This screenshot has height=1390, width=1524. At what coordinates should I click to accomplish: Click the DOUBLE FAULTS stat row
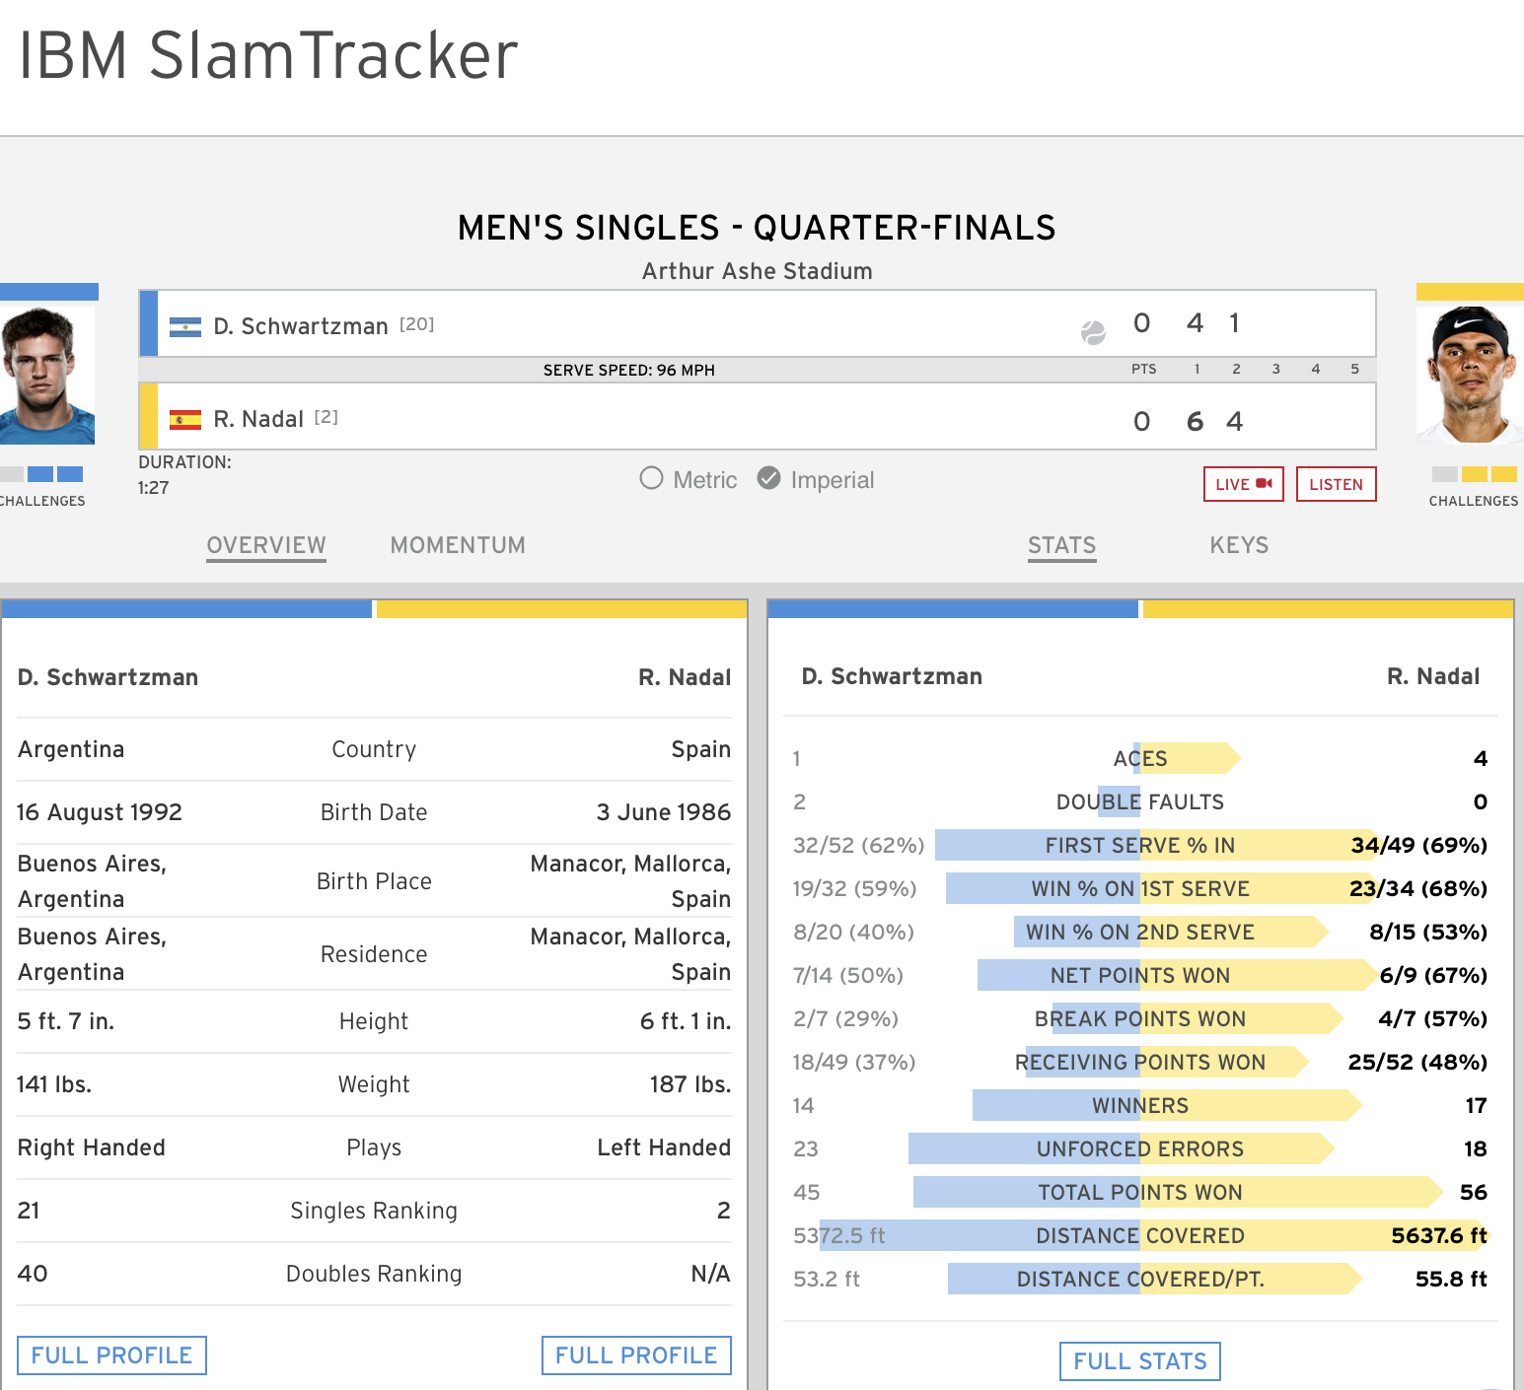[x=1140, y=801]
